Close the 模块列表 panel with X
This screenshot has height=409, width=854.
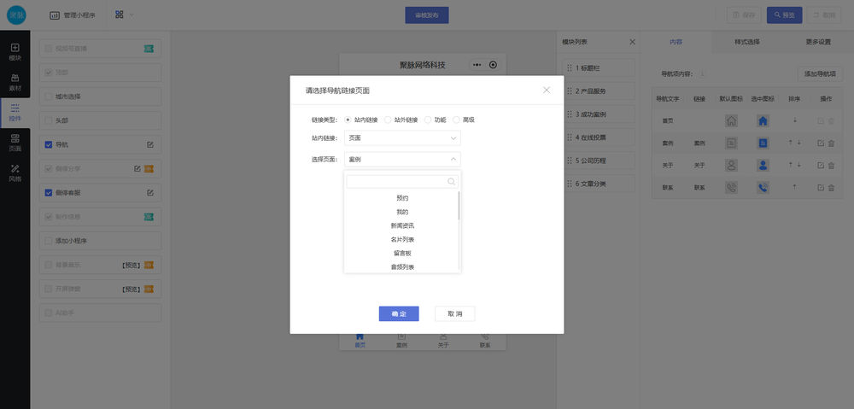coord(632,42)
